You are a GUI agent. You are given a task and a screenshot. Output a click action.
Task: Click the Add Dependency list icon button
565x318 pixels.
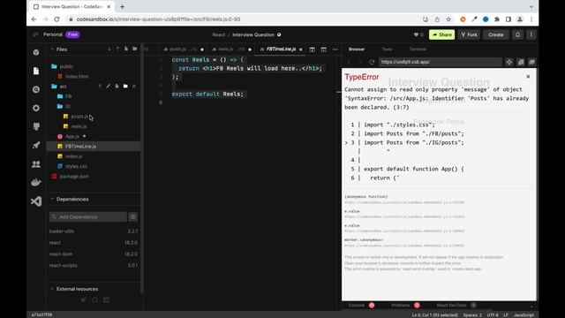point(133,216)
